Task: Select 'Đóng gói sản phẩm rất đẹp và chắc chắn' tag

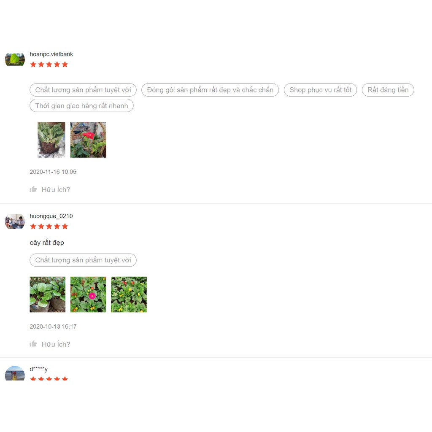Action: tap(210, 90)
